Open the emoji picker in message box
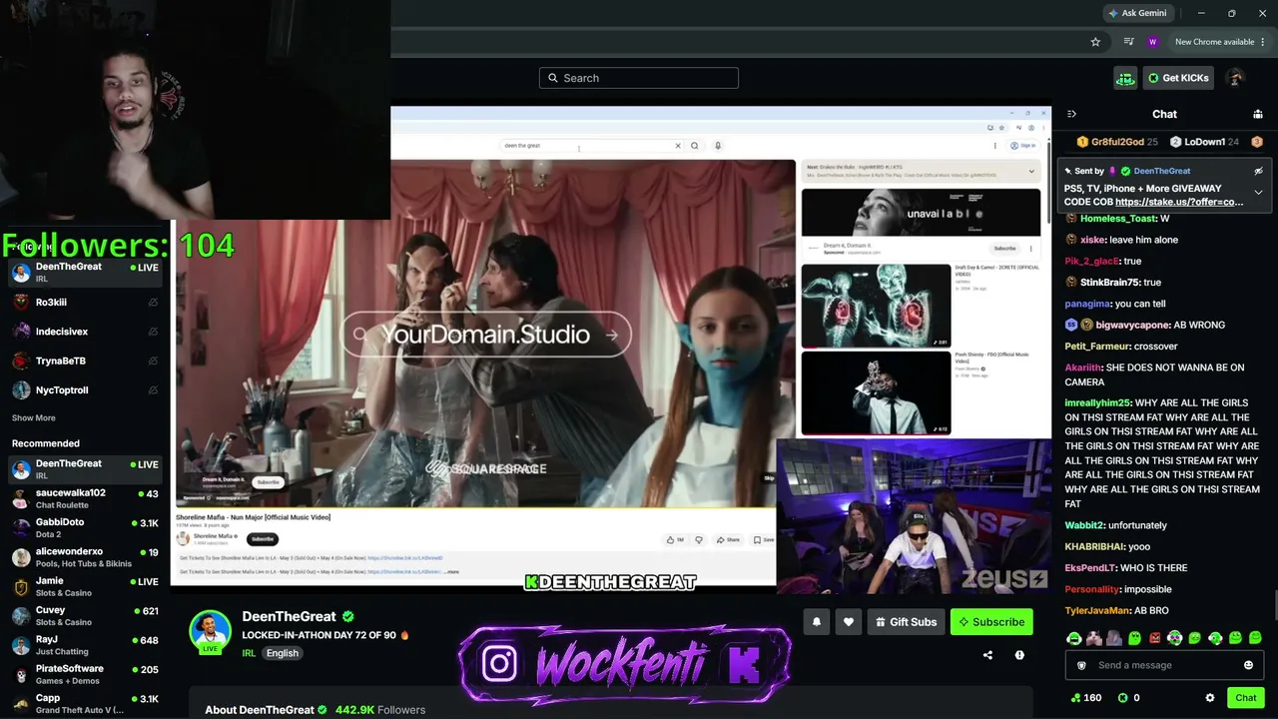This screenshot has width=1278, height=719. [x=1248, y=665]
